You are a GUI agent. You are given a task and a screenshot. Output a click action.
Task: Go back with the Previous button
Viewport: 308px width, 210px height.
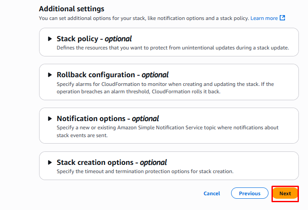249,194
